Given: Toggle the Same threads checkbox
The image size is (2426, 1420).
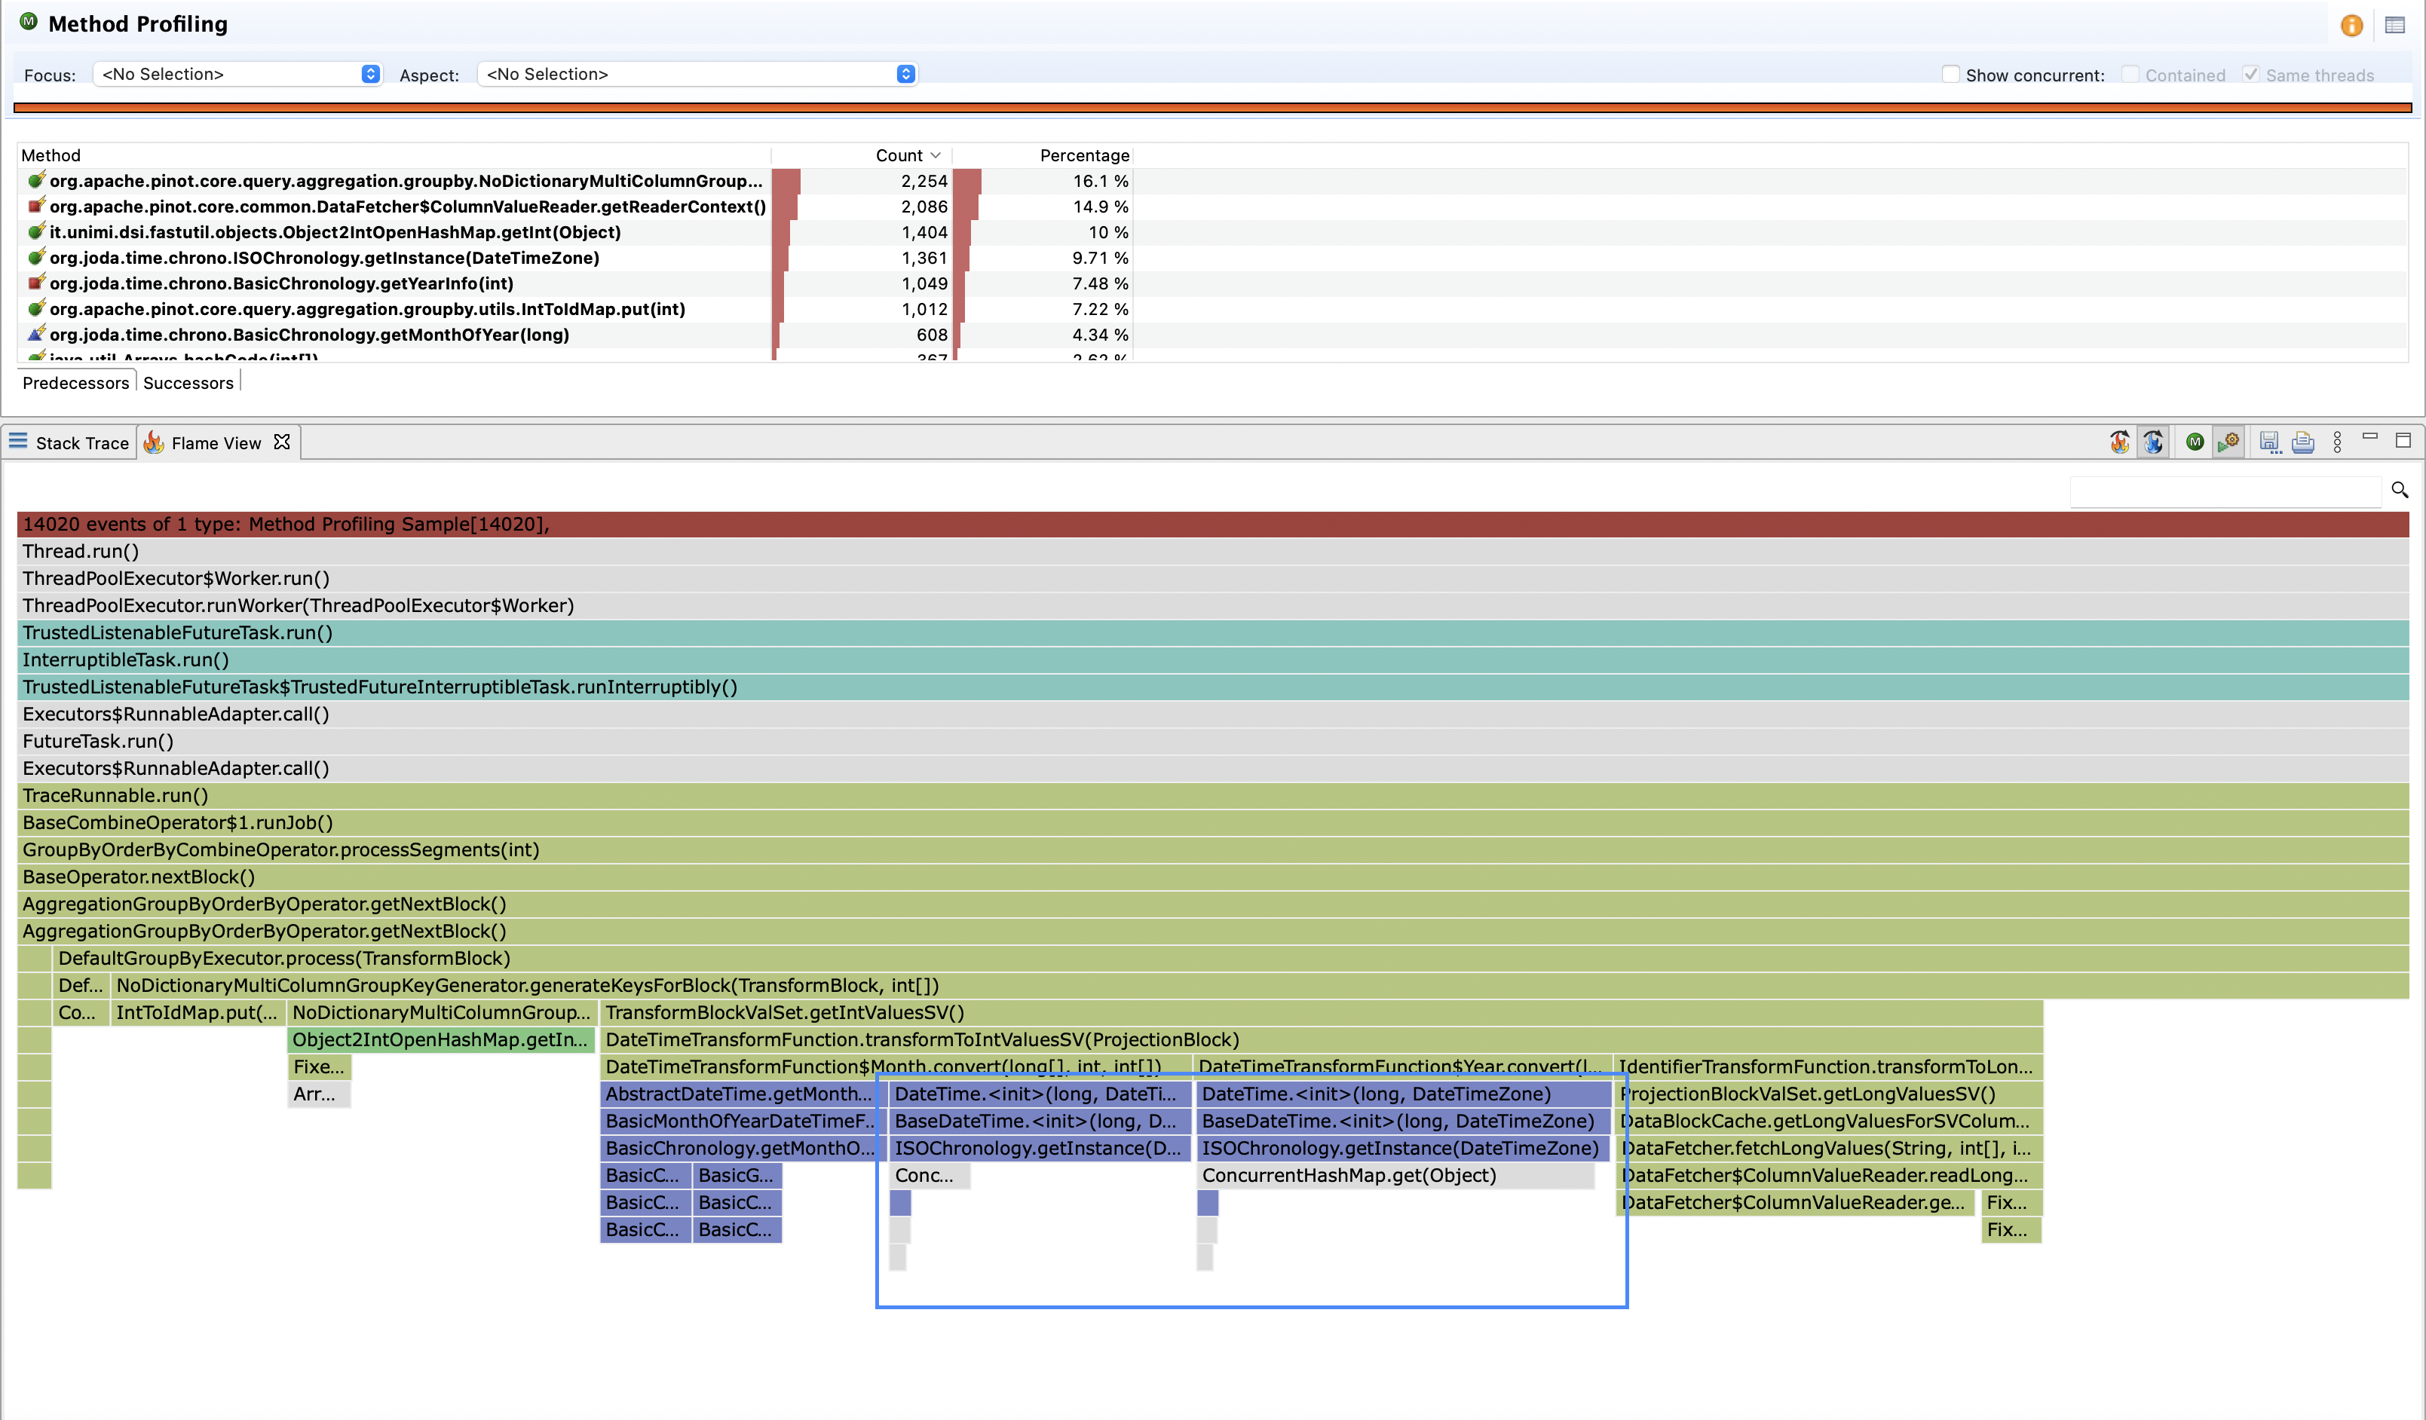Looking at the screenshot, I should coord(2251,74).
